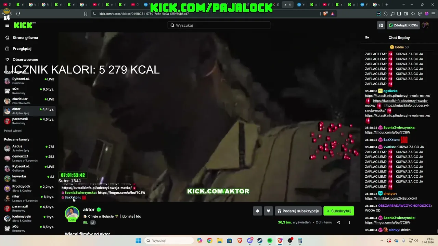The height and width of the screenshot is (246, 438).
Task: Open iceinmyvein recommended channel
Action: tap(29, 218)
